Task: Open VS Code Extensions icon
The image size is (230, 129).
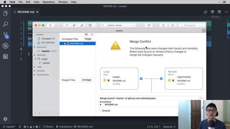Action: [x=5, y=57]
